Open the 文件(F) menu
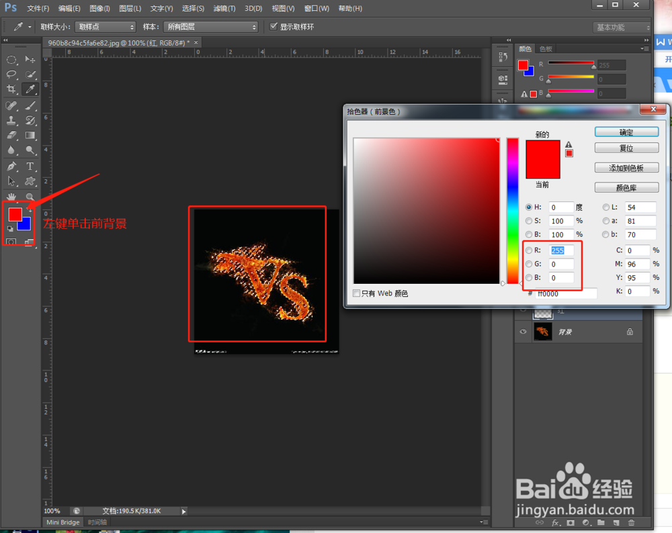 [38, 9]
